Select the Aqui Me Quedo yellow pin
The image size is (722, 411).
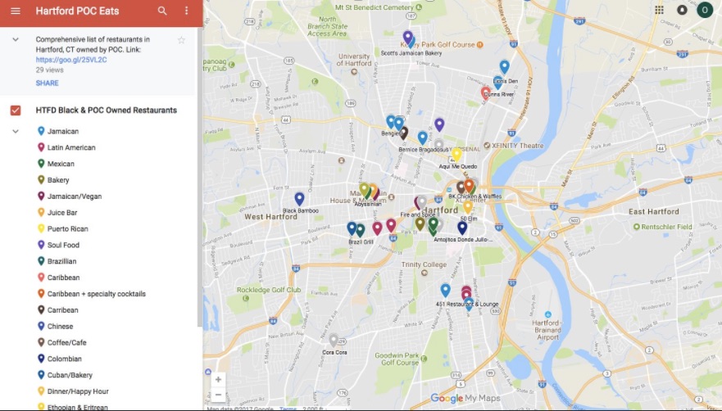click(x=456, y=155)
